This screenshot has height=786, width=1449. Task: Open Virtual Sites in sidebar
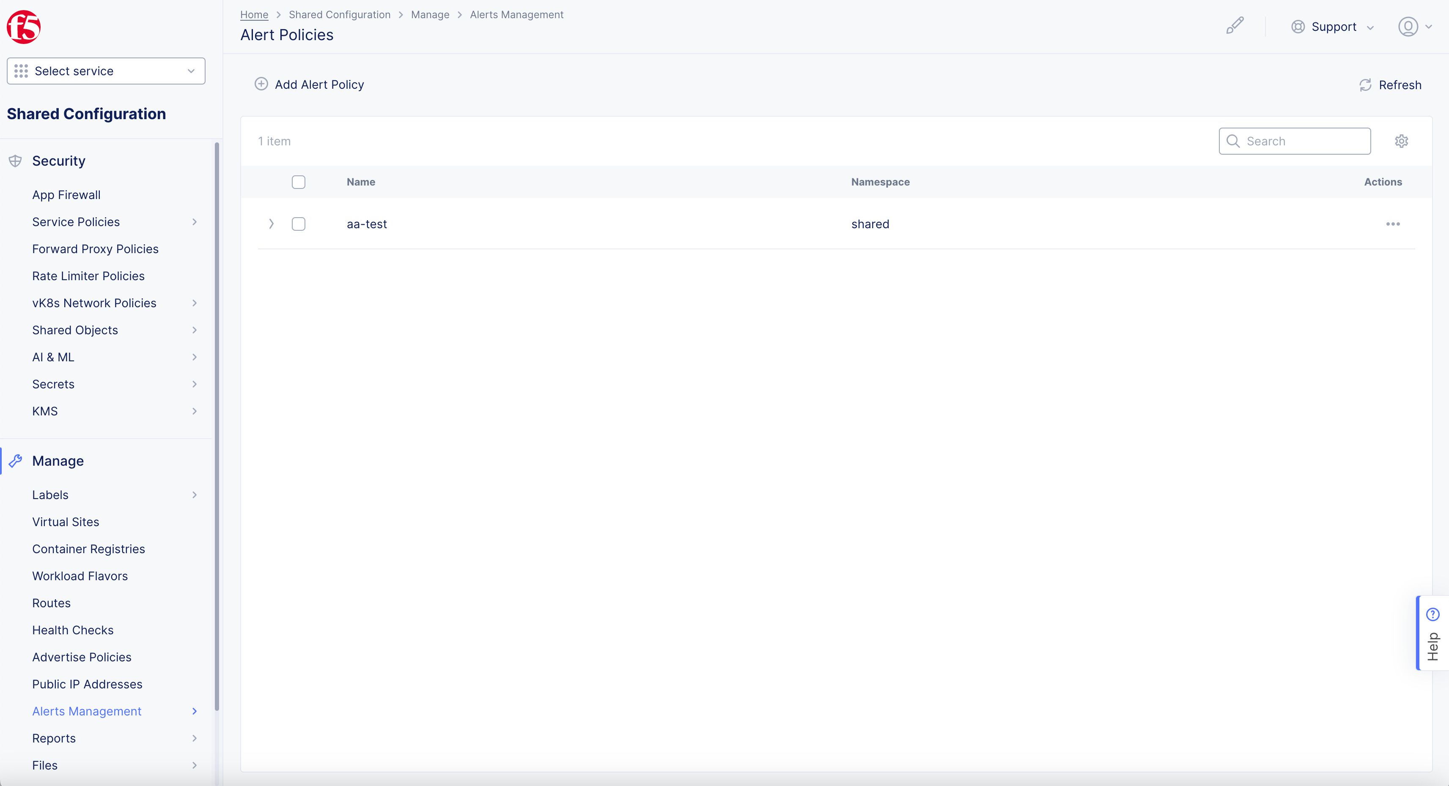point(66,522)
